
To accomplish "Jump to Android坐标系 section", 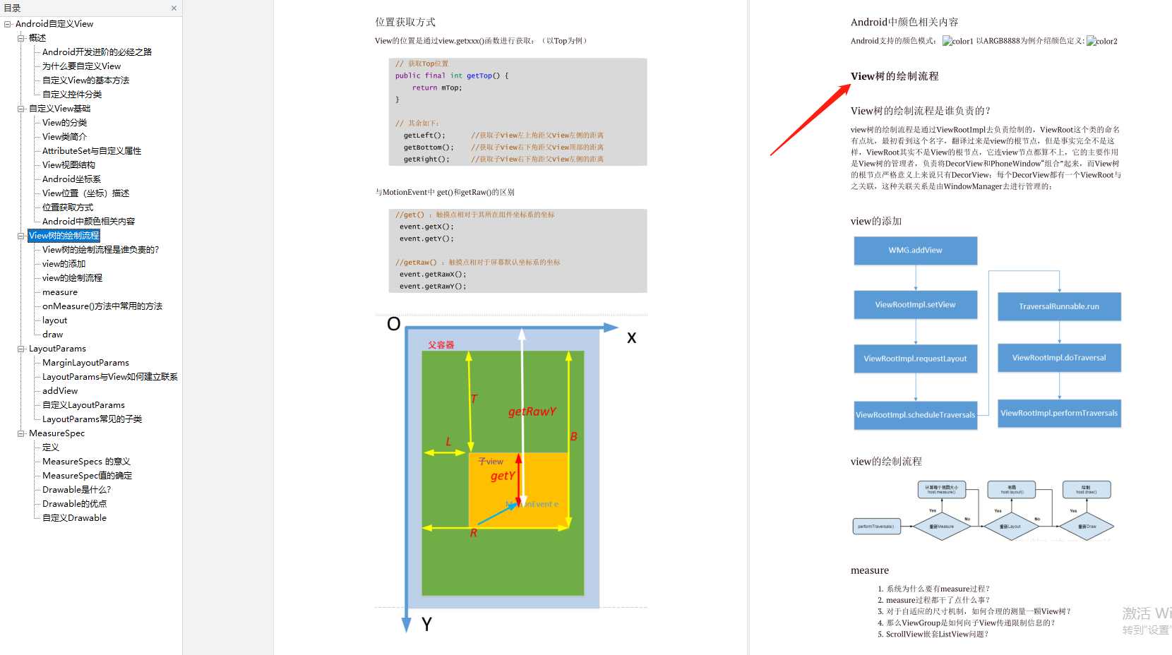I will [71, 179].
